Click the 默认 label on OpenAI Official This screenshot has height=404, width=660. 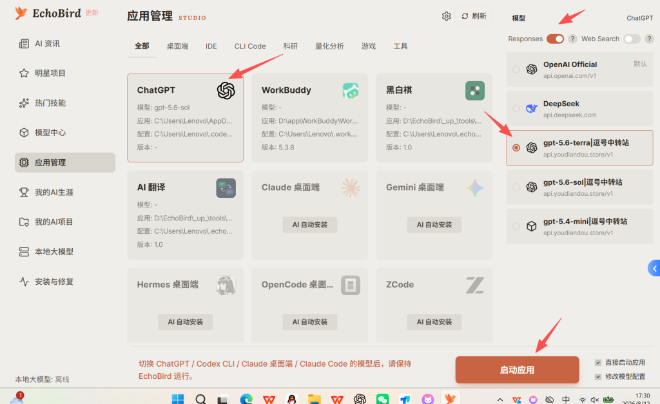coord(640,64)
